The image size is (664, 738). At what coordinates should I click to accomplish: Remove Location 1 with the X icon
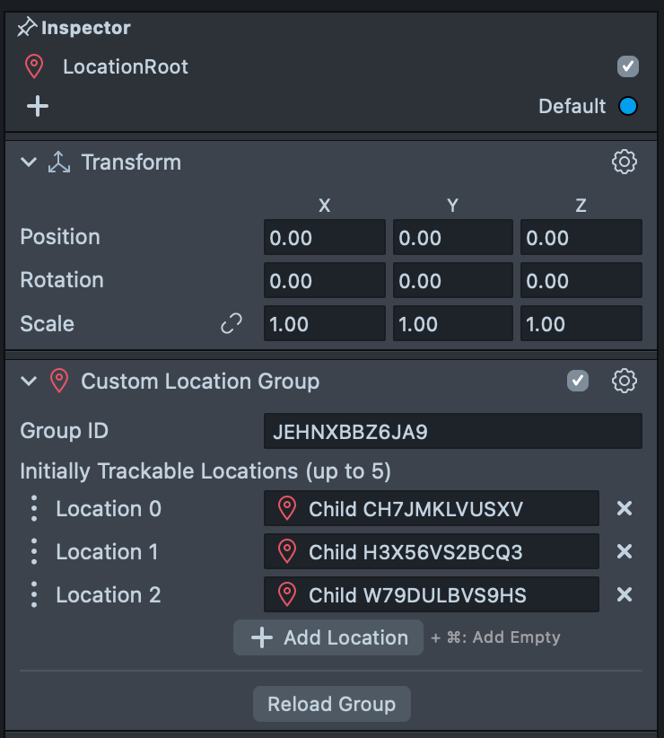point(625,551)
